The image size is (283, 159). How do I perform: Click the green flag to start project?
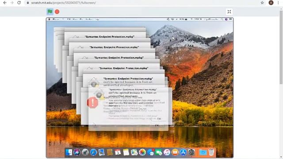[x=50, y=12]
